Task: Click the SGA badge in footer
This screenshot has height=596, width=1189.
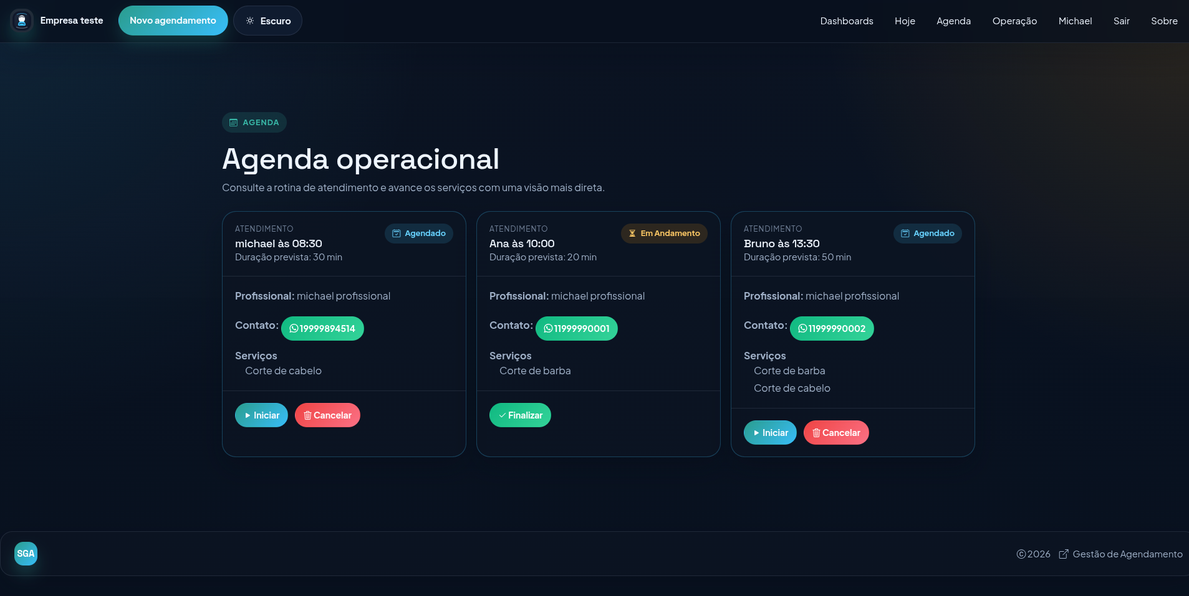Action: click(x=26, y=554)
